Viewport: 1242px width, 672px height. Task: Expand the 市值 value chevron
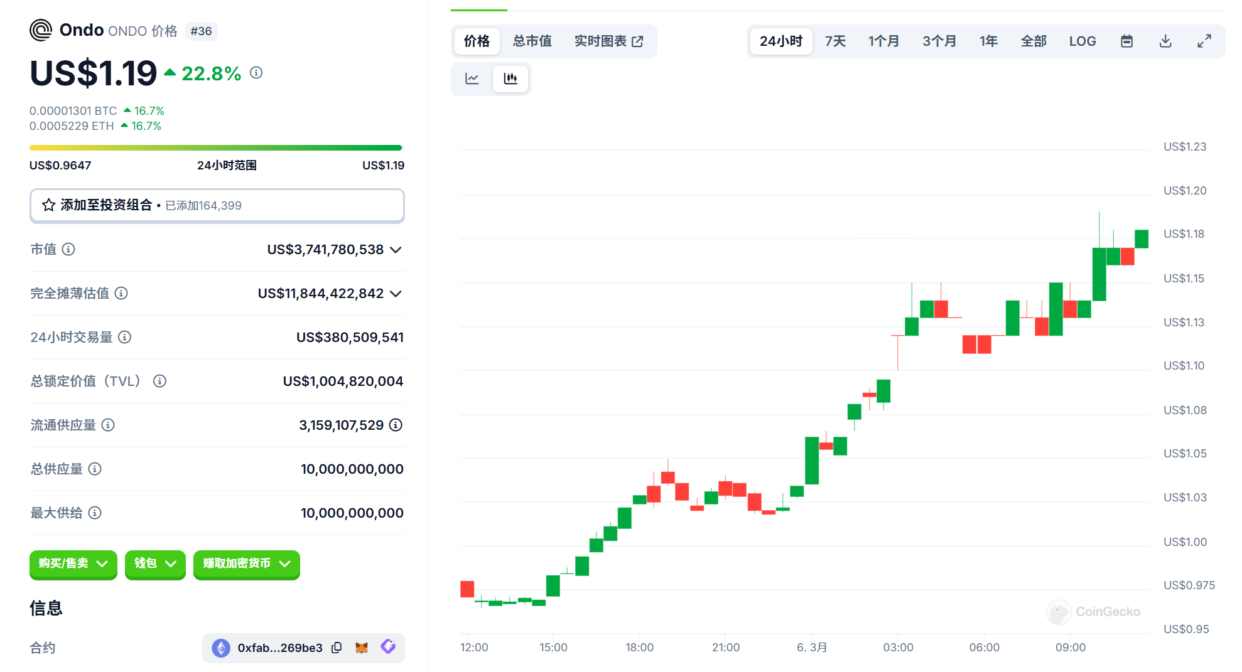[x=396, y=250]
